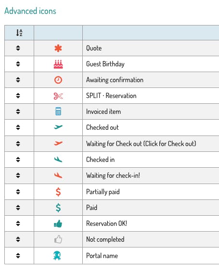Select the Guest Birthday cake icon
This screenshot has width=219, height=272.
tap(58, 64)
